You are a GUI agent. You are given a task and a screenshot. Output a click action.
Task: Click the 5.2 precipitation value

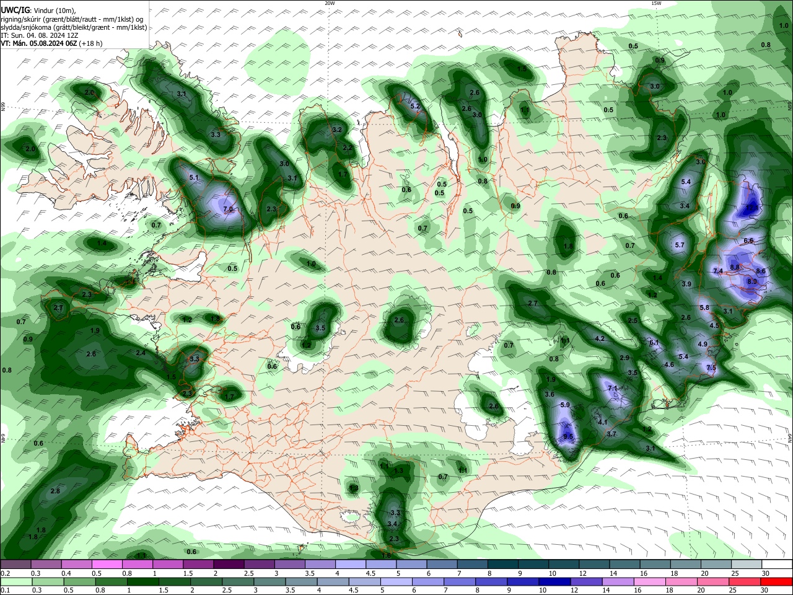click(415, 107)
